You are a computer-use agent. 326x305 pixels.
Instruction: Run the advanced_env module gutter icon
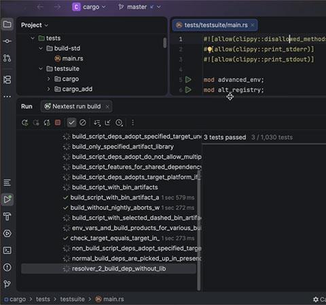(x=188, y=79)
